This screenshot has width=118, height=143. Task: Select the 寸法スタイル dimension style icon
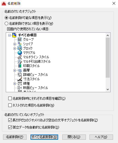tap(20, 79)
